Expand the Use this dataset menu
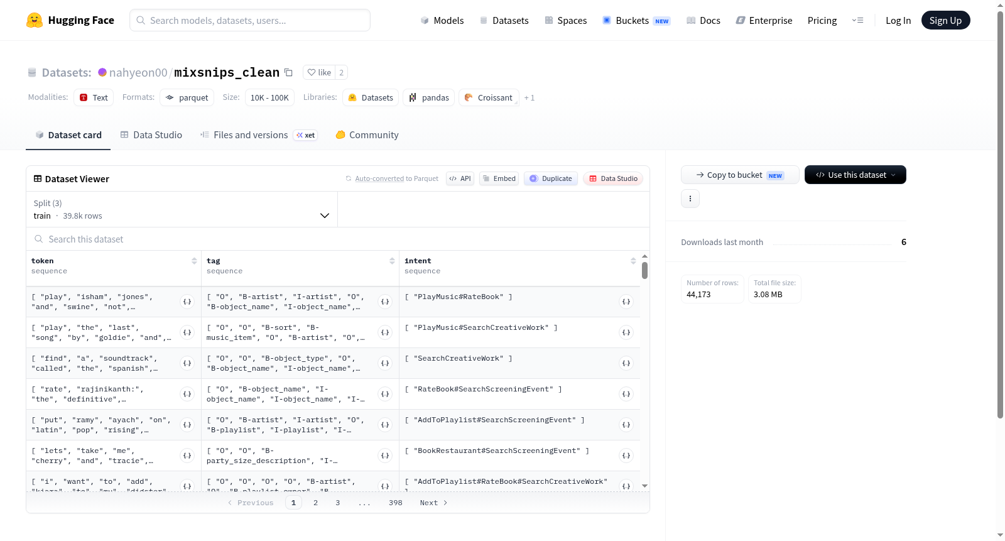 (x=856, y=175)
